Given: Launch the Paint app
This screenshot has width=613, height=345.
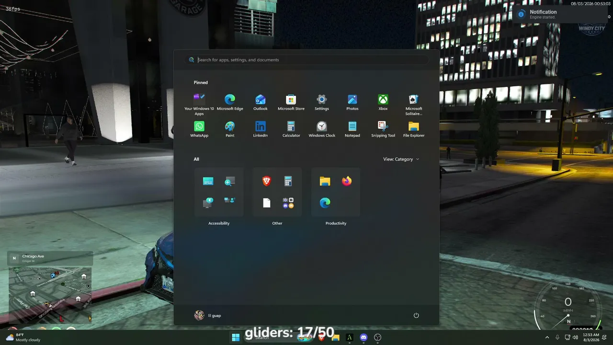Looking at the screenshot, I should click(230, 130).
